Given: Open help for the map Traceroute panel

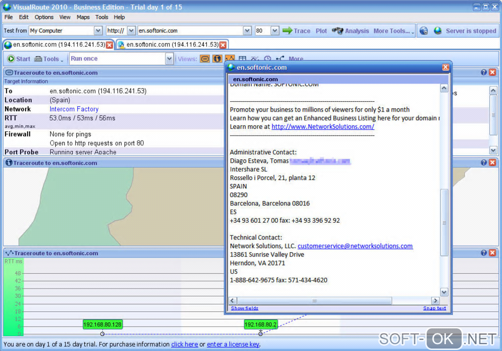Looking at the screenshot, I should pyautogui.click(x=484, y=163).
